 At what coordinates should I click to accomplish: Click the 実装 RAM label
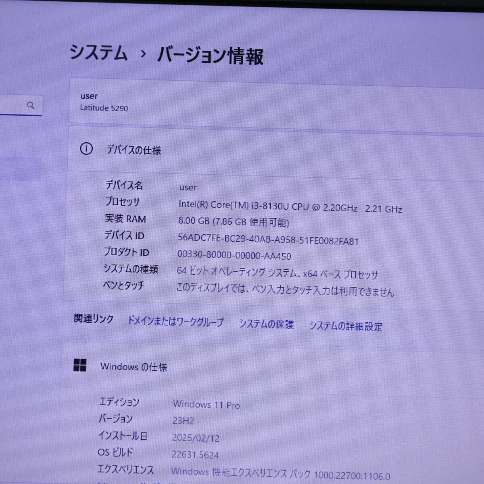[125, 219]
